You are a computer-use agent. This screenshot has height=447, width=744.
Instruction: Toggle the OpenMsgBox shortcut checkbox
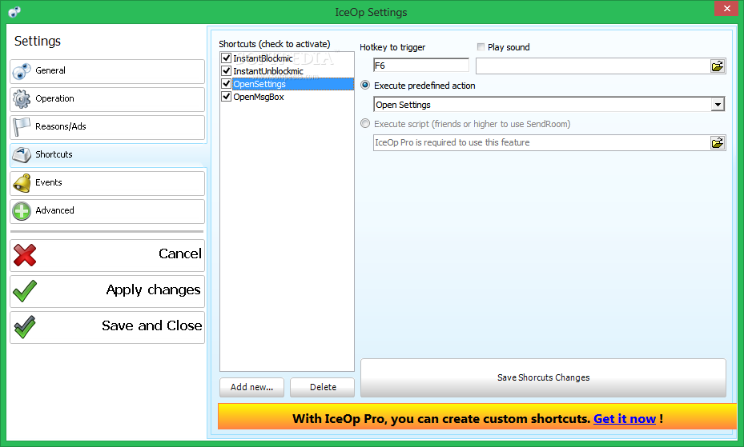[227, 97]
